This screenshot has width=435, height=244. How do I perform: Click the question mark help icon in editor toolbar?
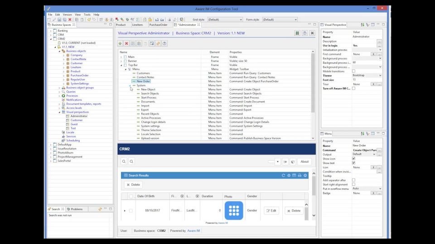pos(164,43)
